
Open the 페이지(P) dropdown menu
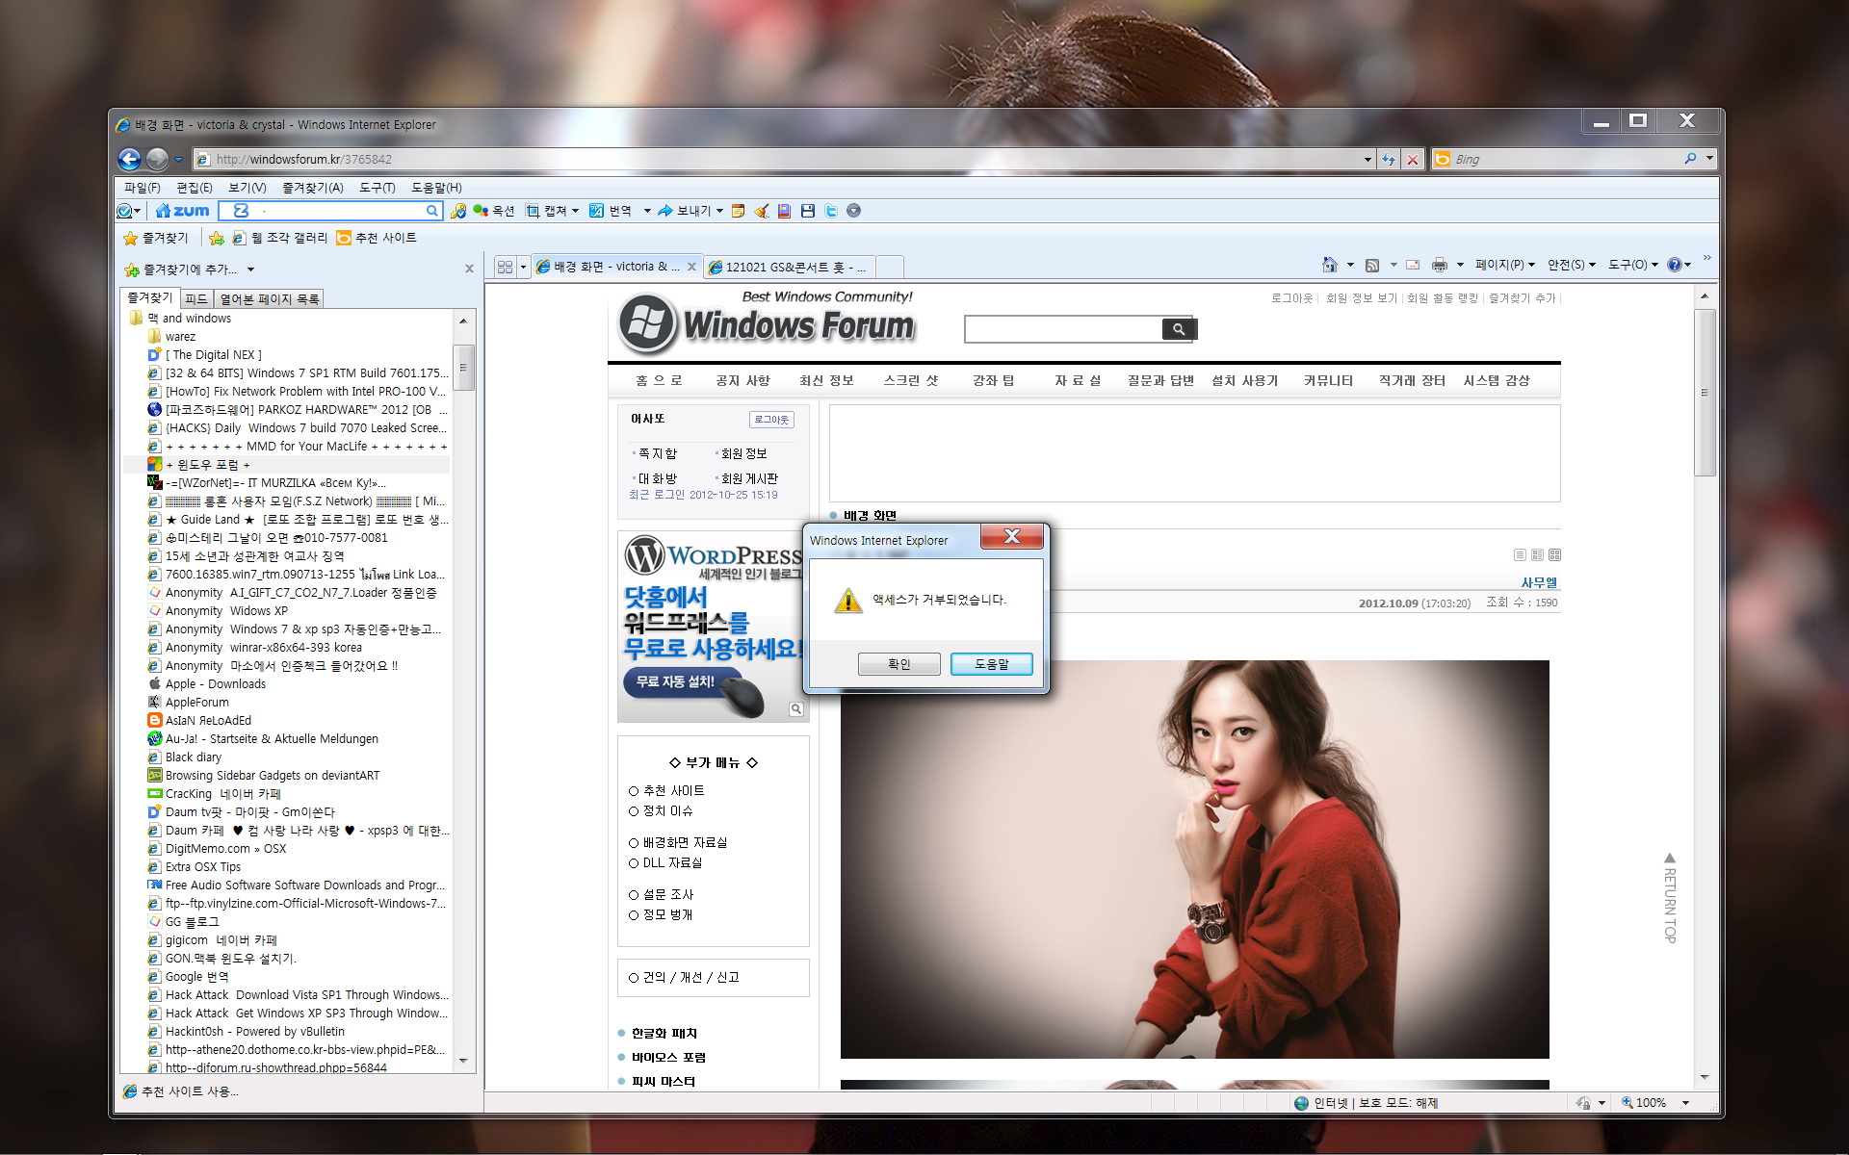(1504, 265)
